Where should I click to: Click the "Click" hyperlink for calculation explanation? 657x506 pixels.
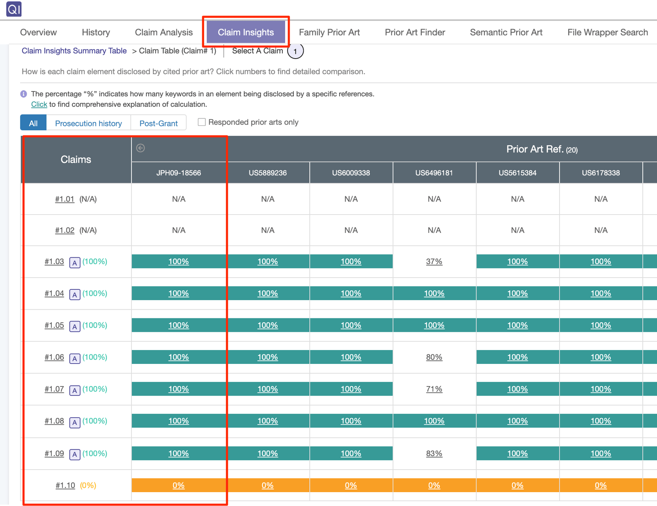[38, 104]
